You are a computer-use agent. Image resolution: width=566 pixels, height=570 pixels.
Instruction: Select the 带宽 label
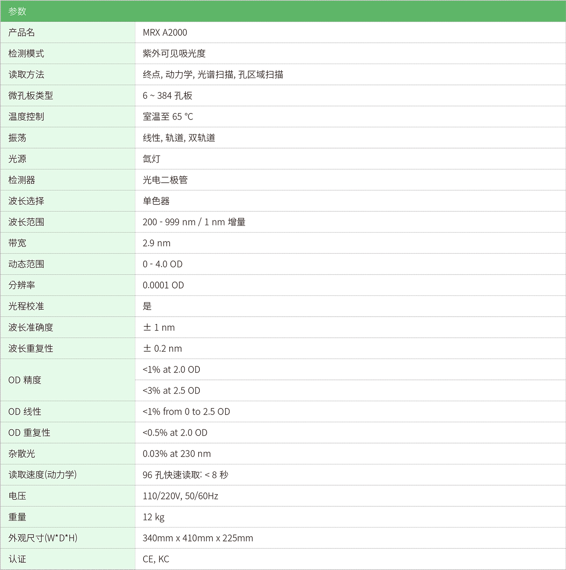tap(17, 243)
